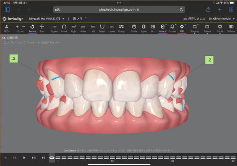
Task: Go forward in Safari
Action: (29, 9)
